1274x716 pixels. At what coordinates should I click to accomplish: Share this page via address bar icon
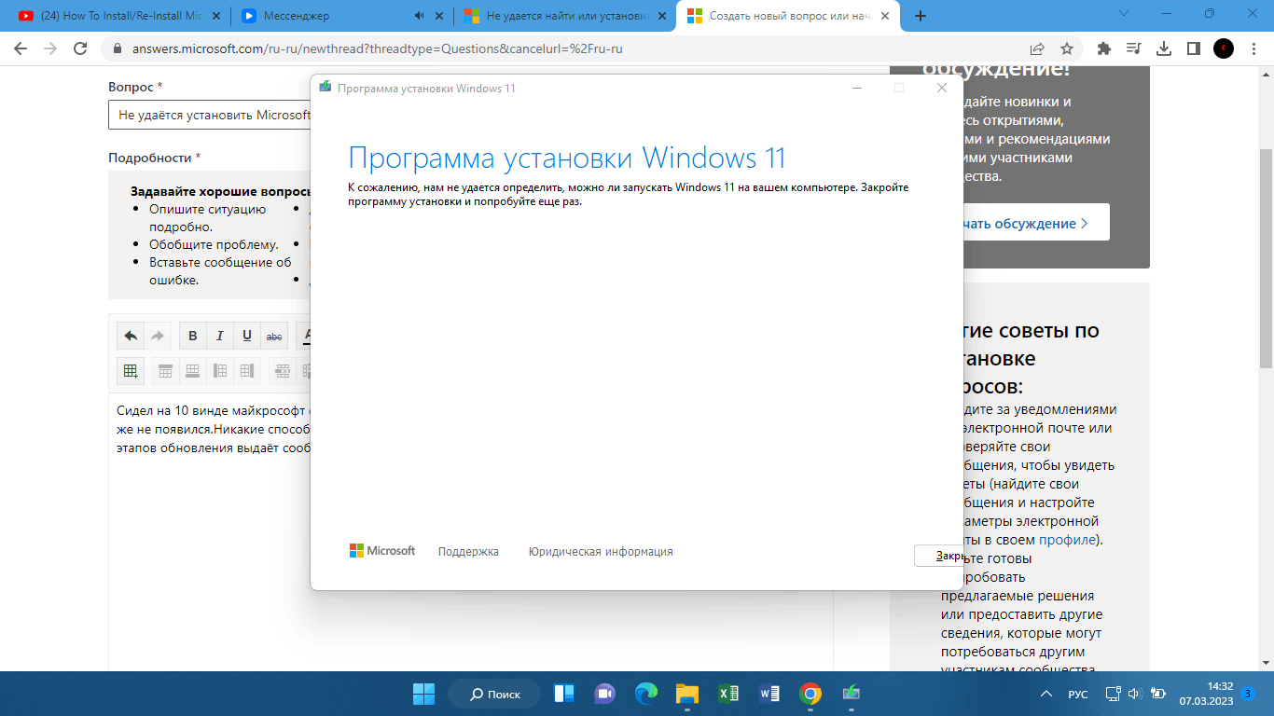1037,48
